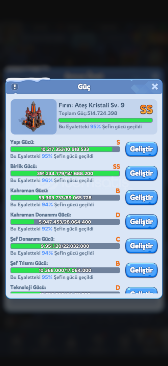This screenshot has height=366, width=168.
Task: Tap the Yapı Gücü progress bar
Action: pos(65,149)
